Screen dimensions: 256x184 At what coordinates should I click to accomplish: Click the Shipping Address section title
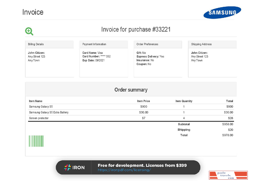pyautogui.click(x=201, y=44)
